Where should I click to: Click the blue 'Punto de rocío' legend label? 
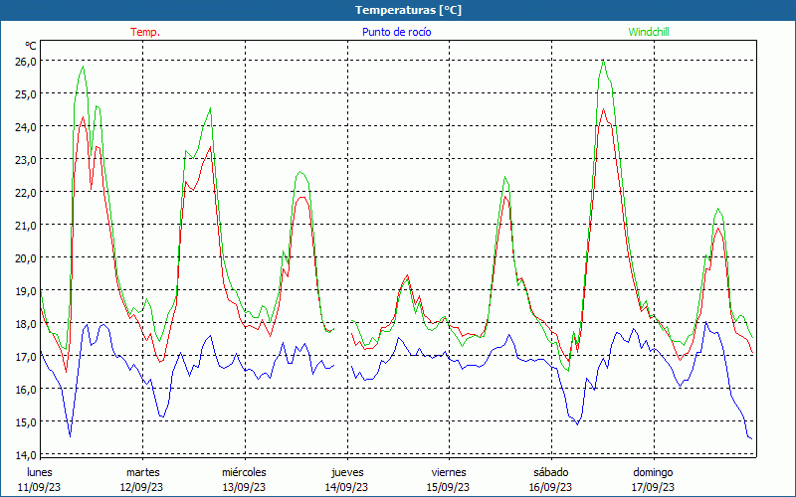click(396, 32)
